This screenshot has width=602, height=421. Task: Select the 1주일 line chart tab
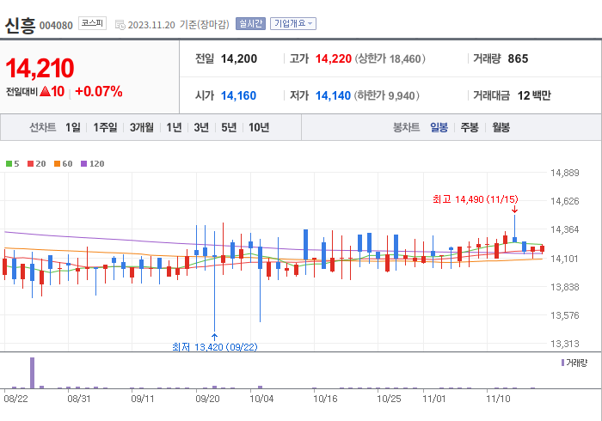point(105,127)
